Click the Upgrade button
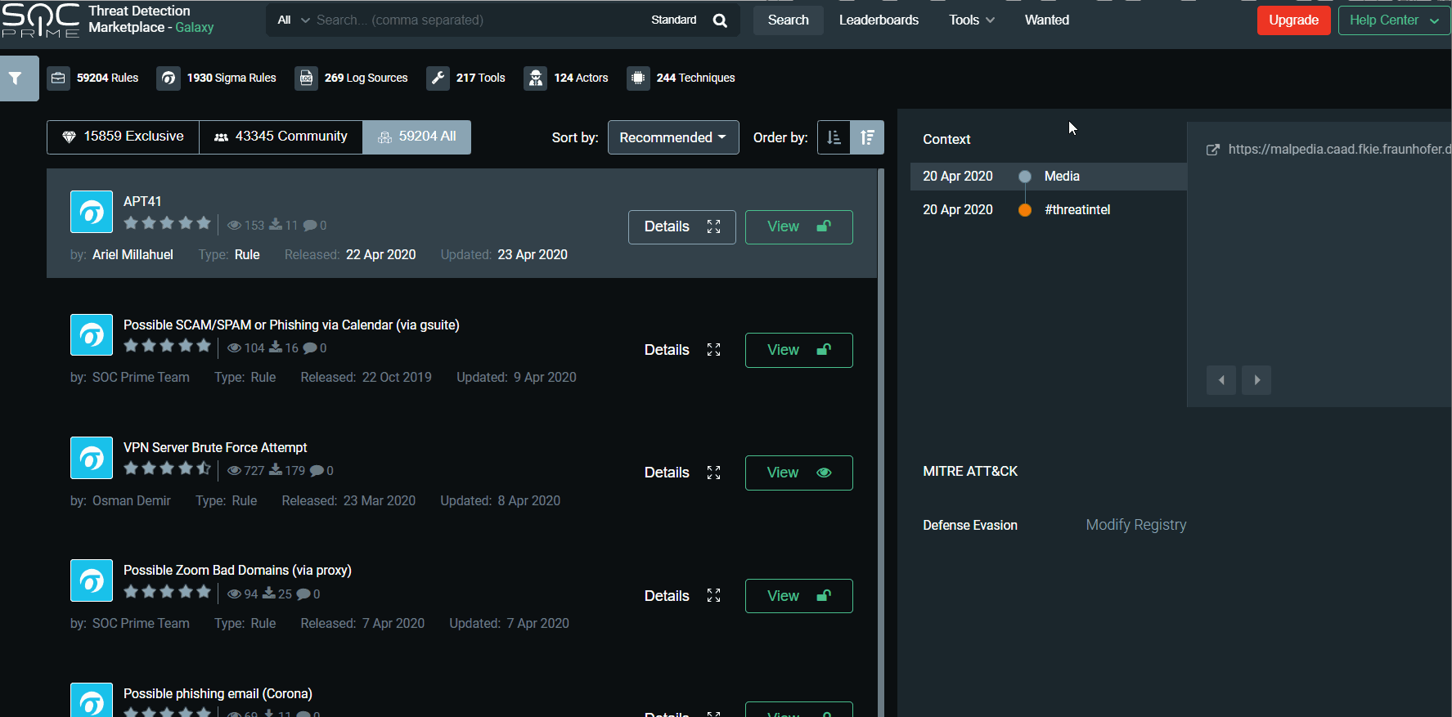This screenshot has width=1452, height=717. click(x=1294, y=20)
